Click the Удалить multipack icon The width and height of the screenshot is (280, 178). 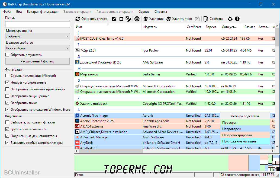click(77, 103)
